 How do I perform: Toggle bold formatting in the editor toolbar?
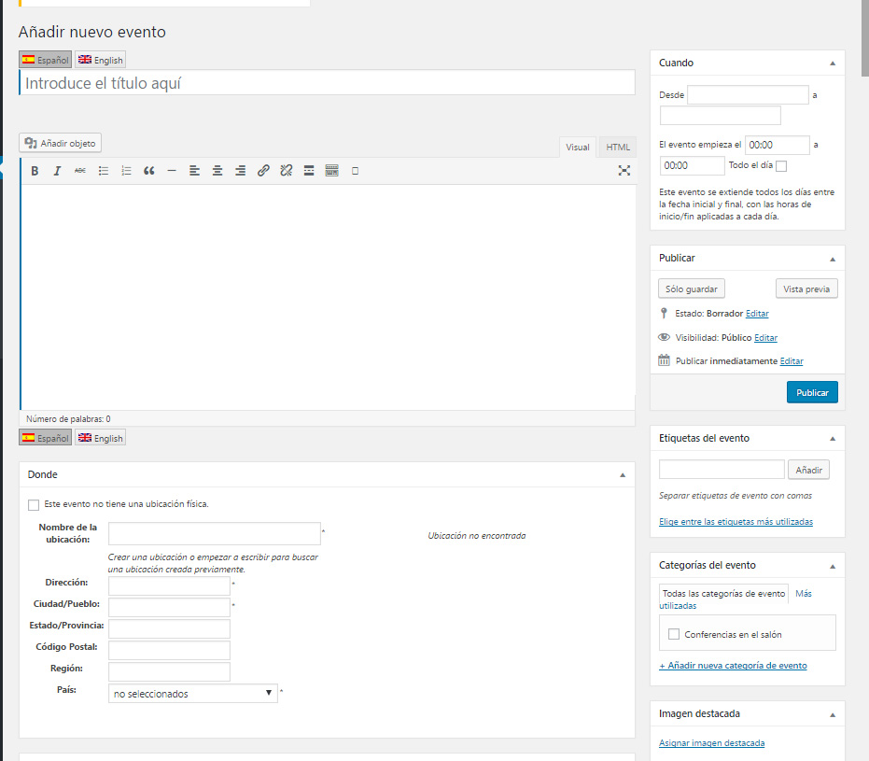click(35, 171)
